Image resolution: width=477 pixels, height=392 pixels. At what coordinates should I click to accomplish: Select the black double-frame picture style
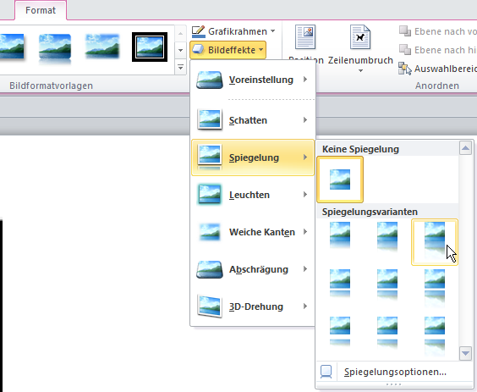pos(150,47)
